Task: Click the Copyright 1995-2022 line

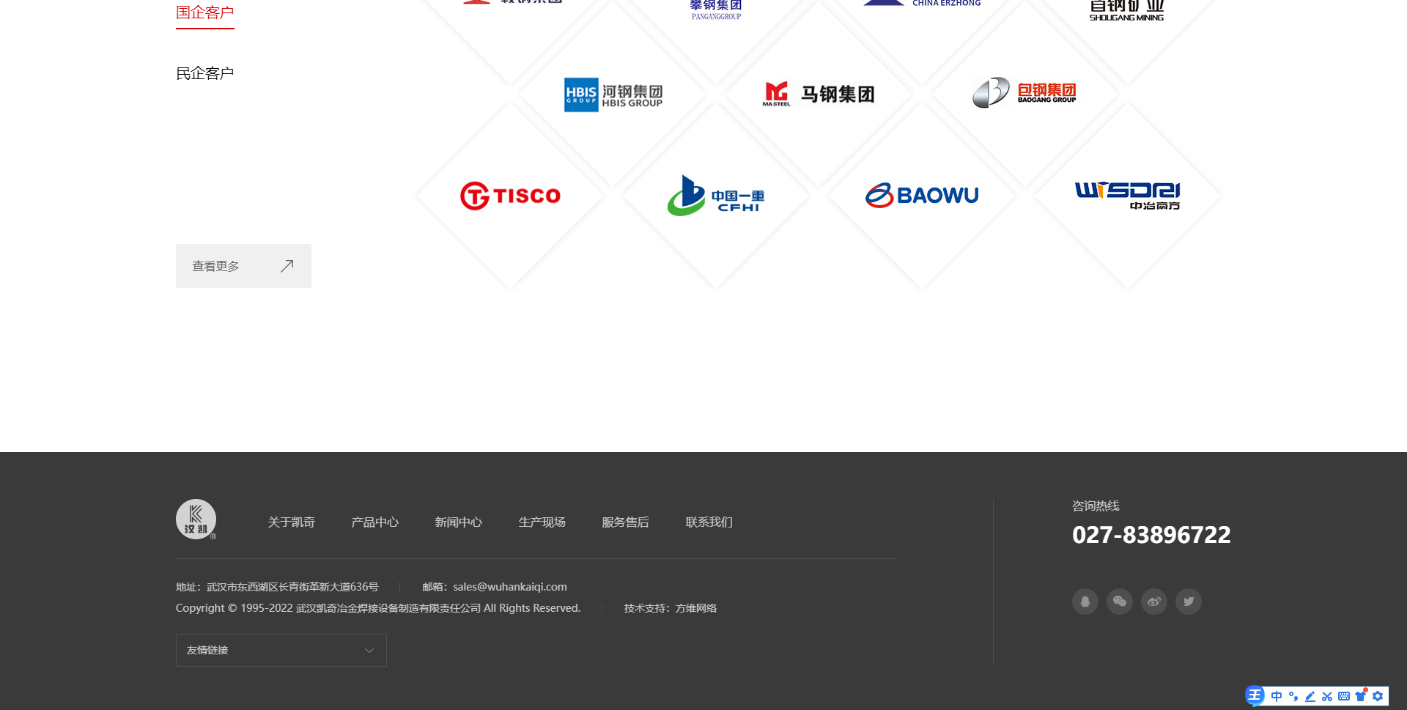Action: tap(378, 608)
